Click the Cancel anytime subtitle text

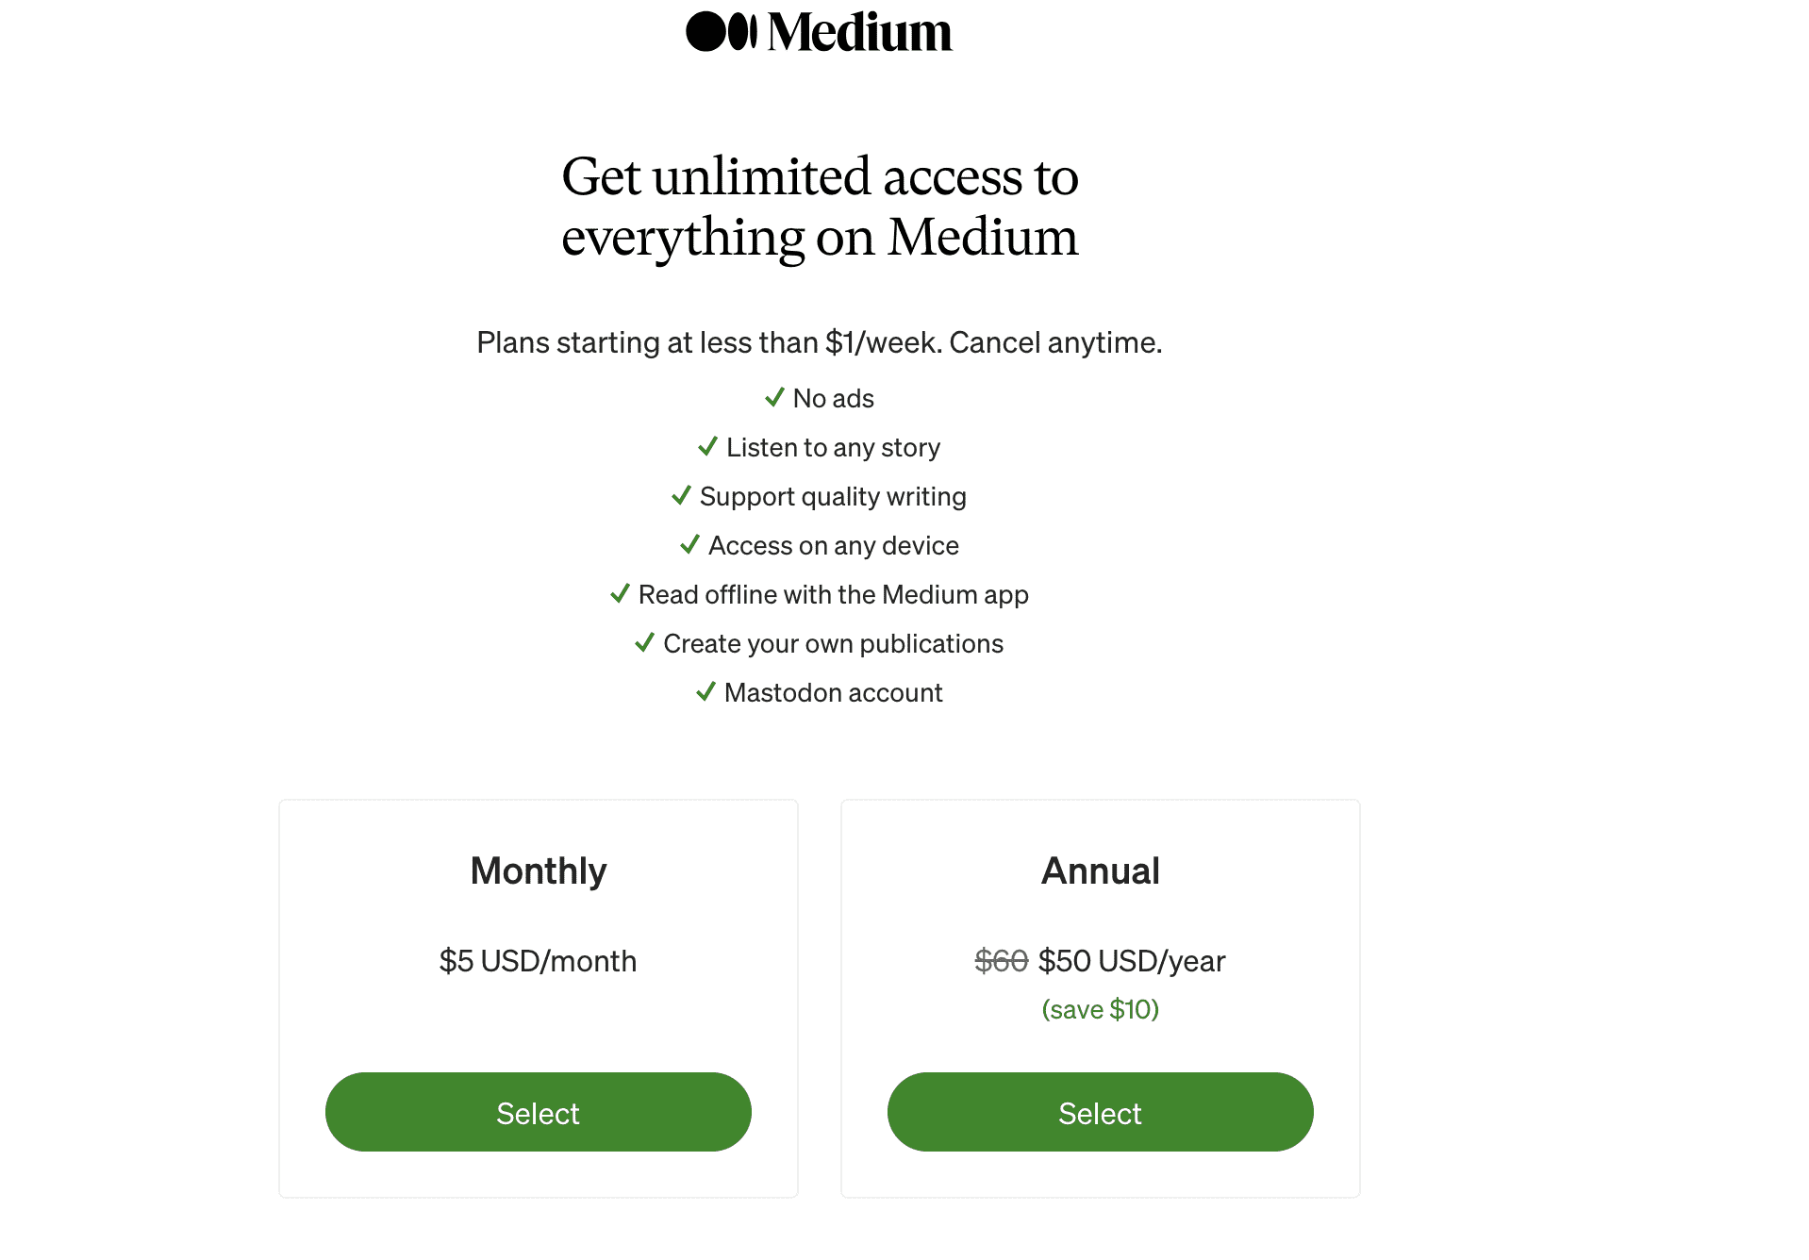(1055, 342)
